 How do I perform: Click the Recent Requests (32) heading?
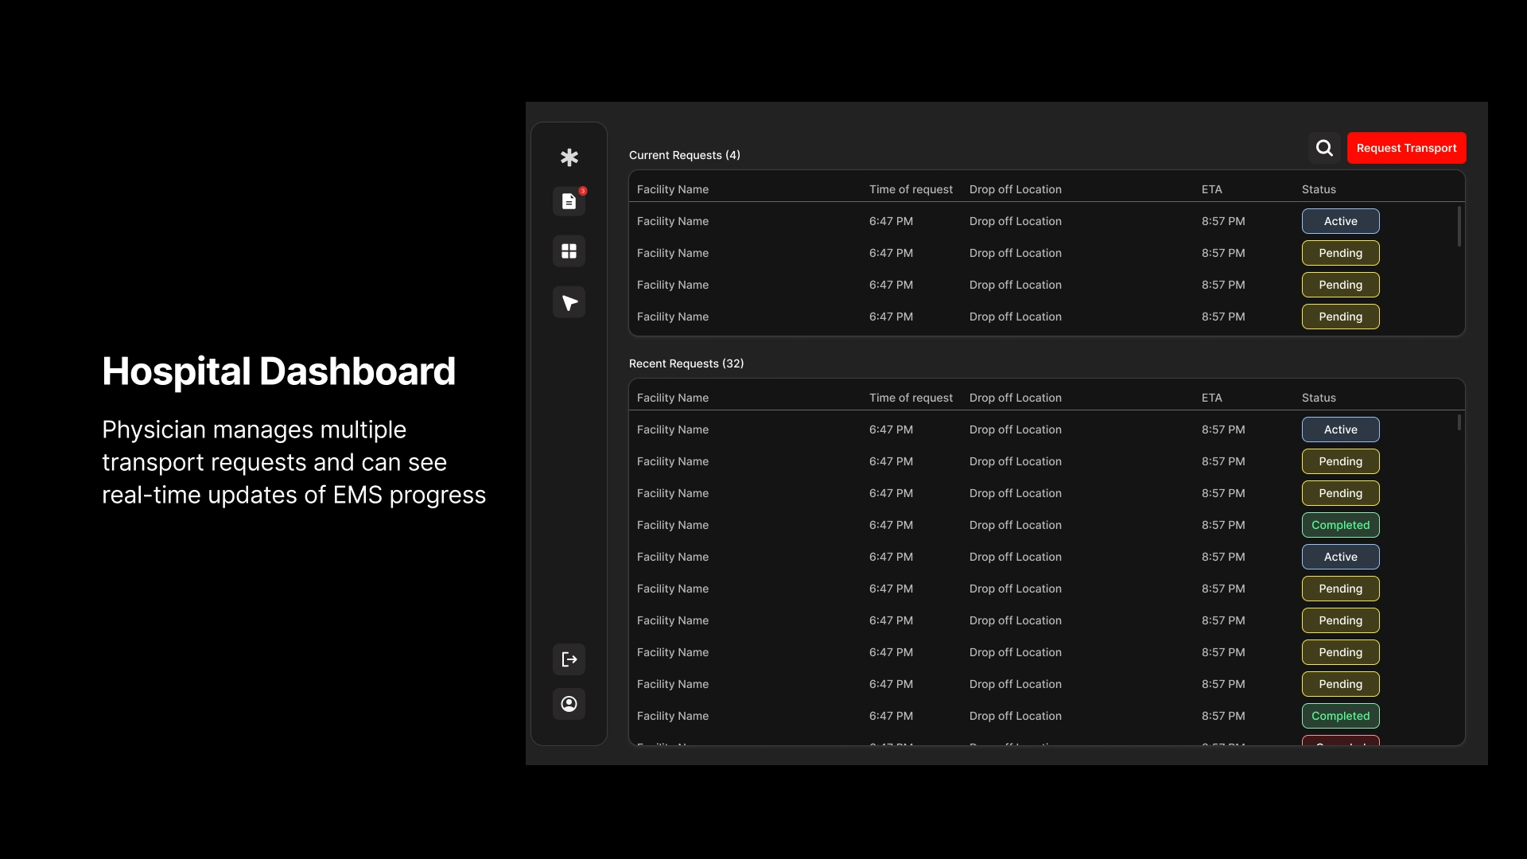[x=686, y=363]
